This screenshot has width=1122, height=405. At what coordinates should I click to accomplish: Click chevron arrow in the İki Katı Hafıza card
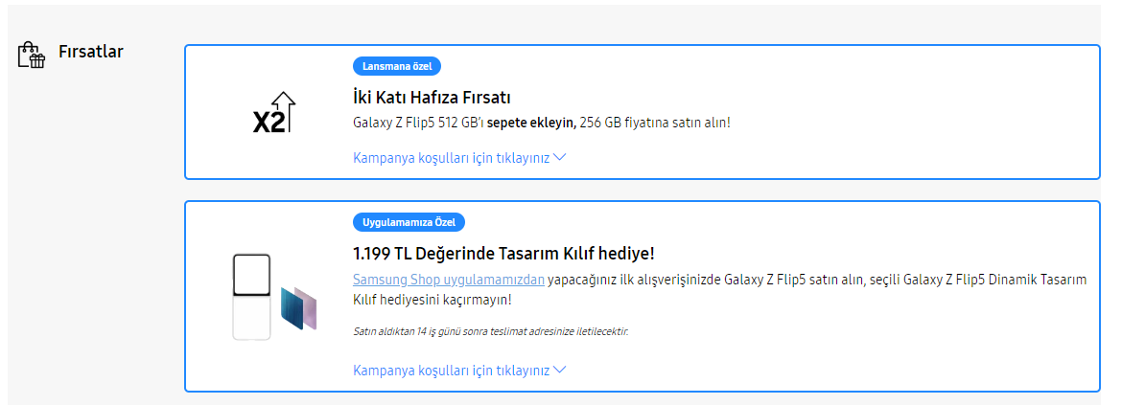[560, 157]
